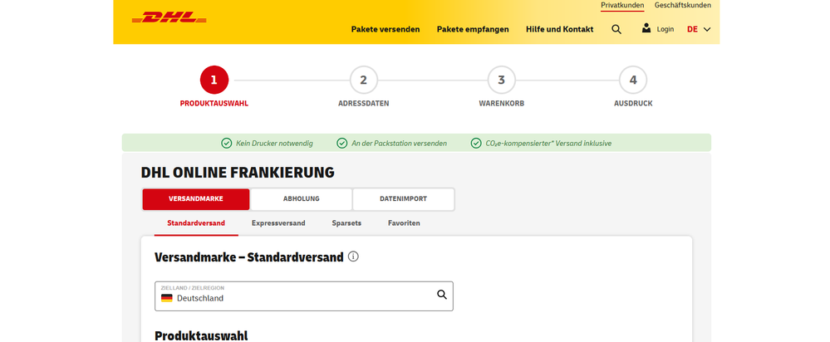
Task: Click the magnifier in the Zielland field
Action: click(x=442, y=295)
